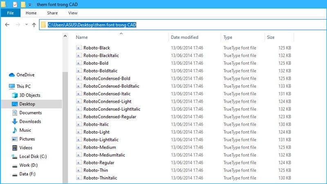327x184 pixels.
Task: Click the Roboto-Bold file name
Action: click(x=96, y=63)
